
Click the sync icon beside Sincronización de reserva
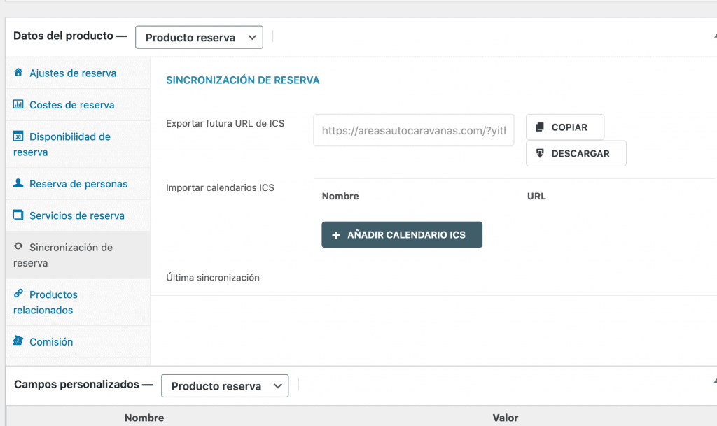[18, 246]
